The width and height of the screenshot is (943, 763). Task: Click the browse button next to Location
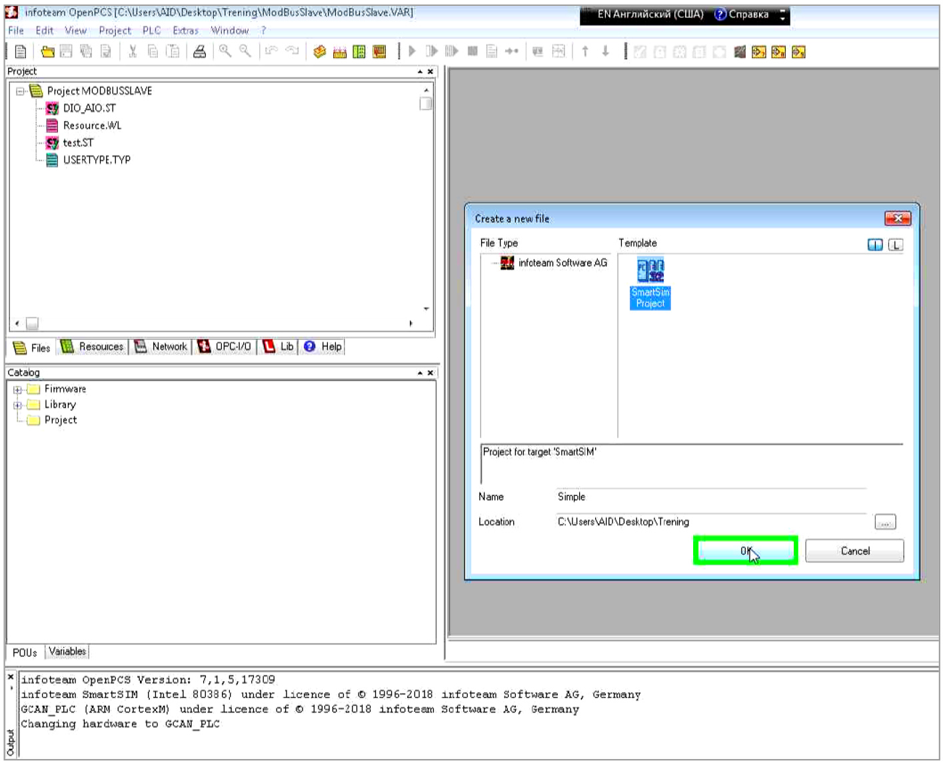pyautogui.click(x=885, y=523)
